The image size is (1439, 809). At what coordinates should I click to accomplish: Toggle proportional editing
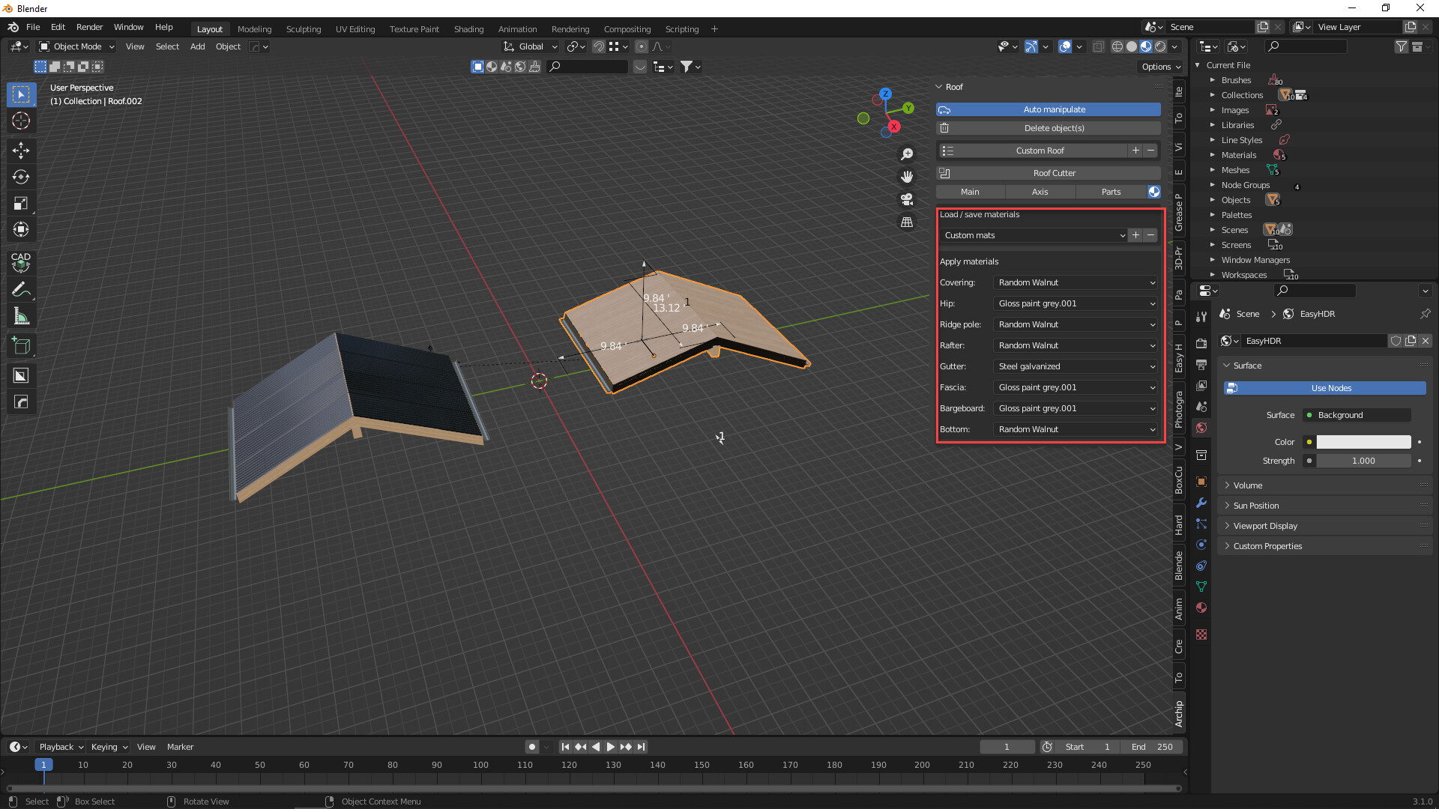(x=641, y=46)
